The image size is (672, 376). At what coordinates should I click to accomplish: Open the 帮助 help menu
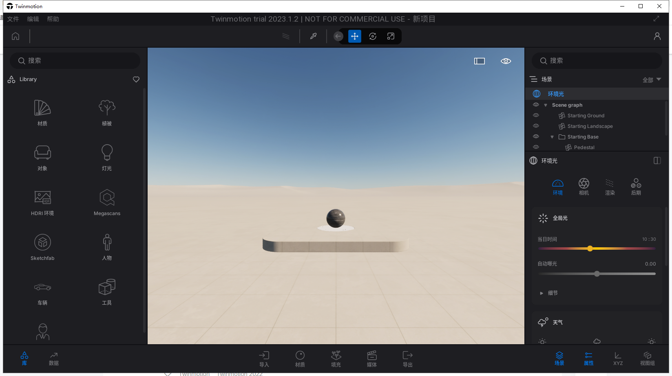pos(53,19)
